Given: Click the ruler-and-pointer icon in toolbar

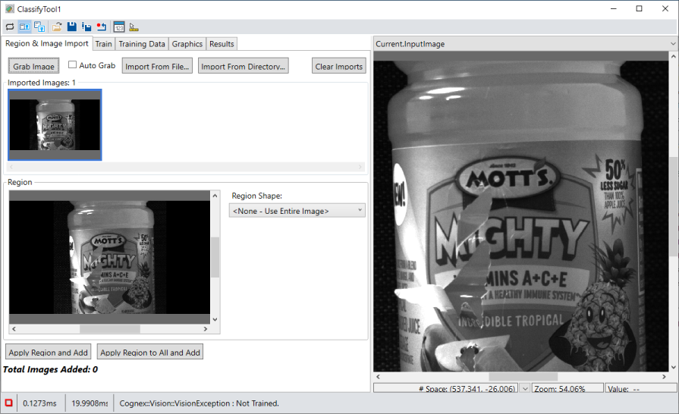Looking at the screenshot, I should [x=134, y=27].
